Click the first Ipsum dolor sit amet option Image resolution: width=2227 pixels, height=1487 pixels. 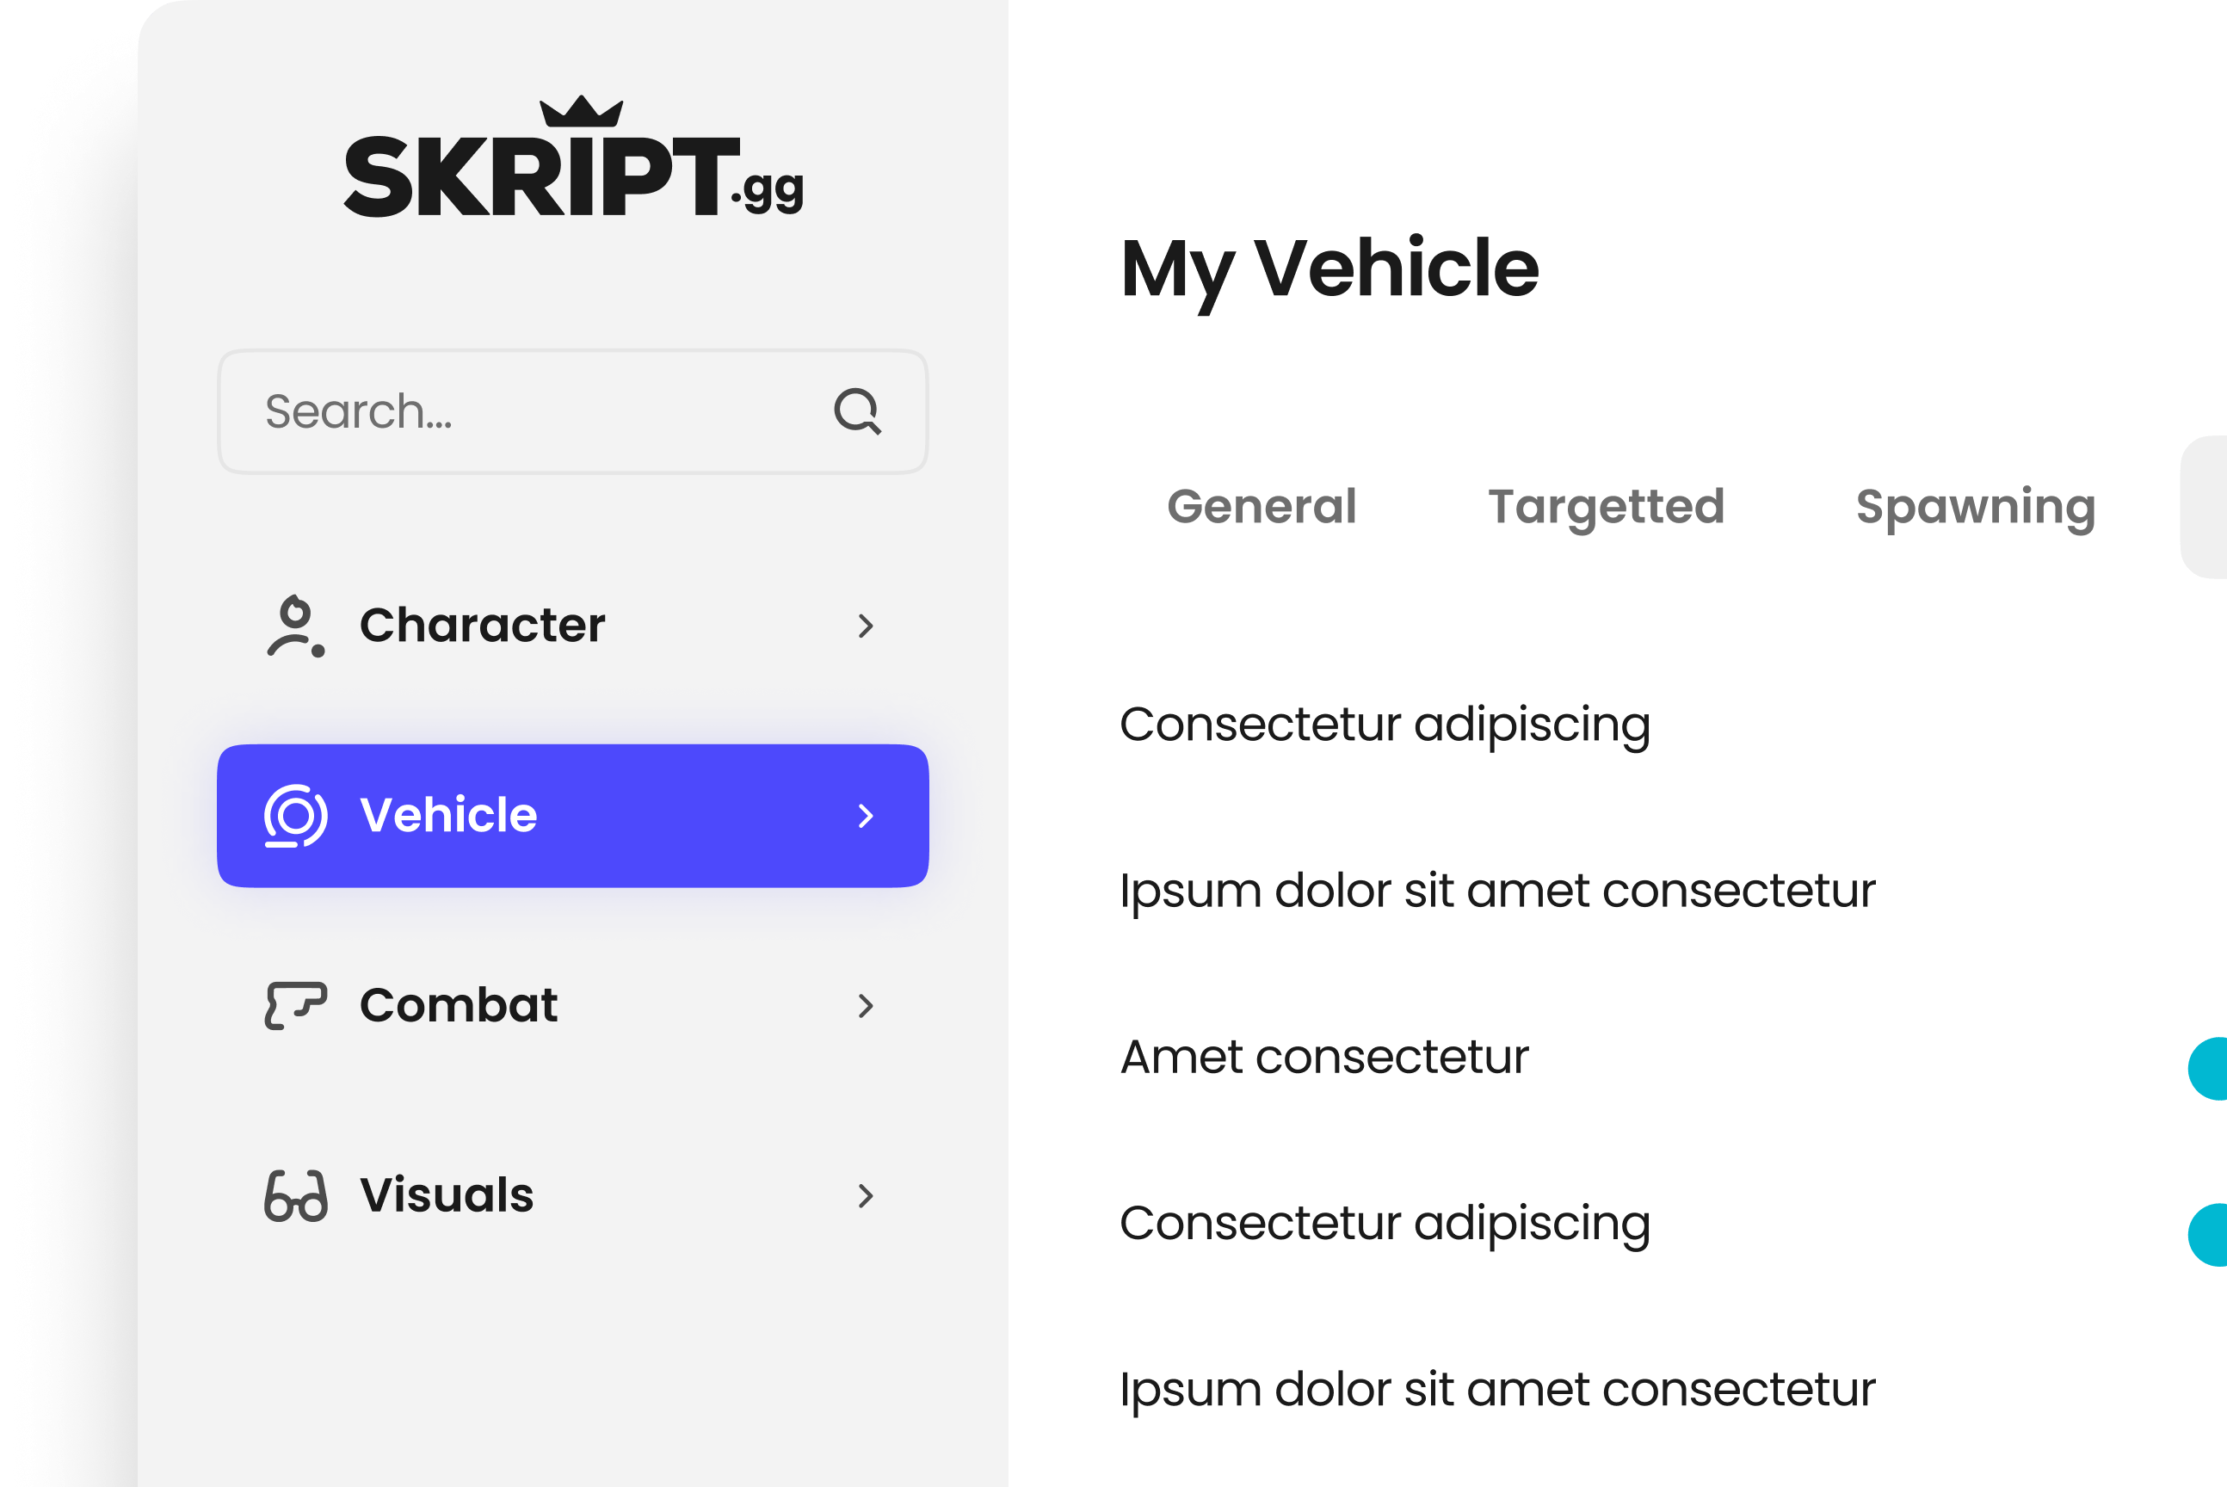click(1496, 891)
